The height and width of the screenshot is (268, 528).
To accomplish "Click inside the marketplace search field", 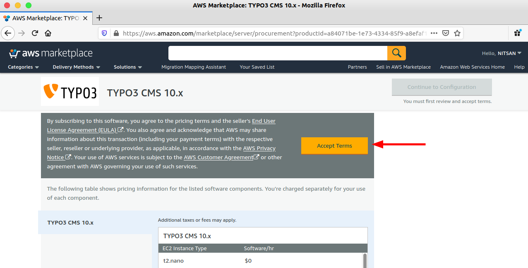I will pyautogui.click(x=277, y=53).
